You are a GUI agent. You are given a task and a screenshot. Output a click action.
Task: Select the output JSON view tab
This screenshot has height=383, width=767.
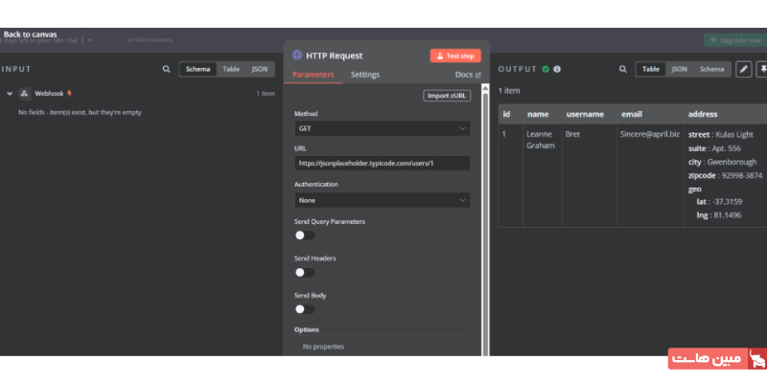(679, 69)
